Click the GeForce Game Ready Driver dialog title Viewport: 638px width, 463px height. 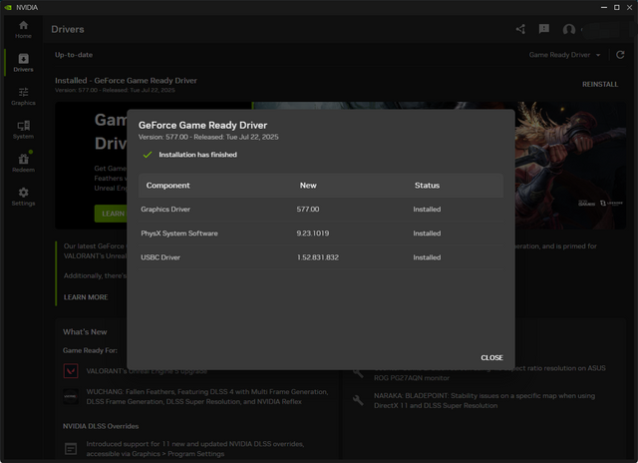click(x=202, y=126)
